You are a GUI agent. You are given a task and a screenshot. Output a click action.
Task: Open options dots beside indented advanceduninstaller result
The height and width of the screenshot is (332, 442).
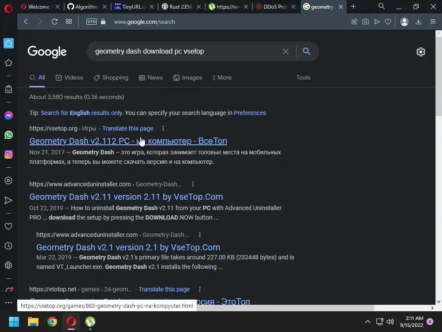pos(199,235)
